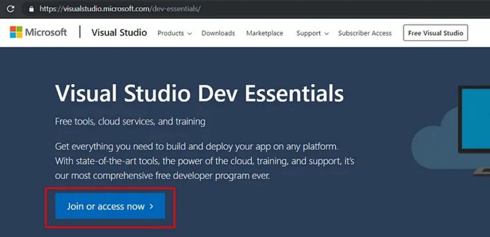Image resolution: width=490 pixels, height=237 pixels.
Task: Click the Join or access now button
Action: 110,206
